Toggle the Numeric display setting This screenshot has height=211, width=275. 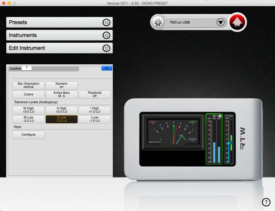tap(61, 85)
